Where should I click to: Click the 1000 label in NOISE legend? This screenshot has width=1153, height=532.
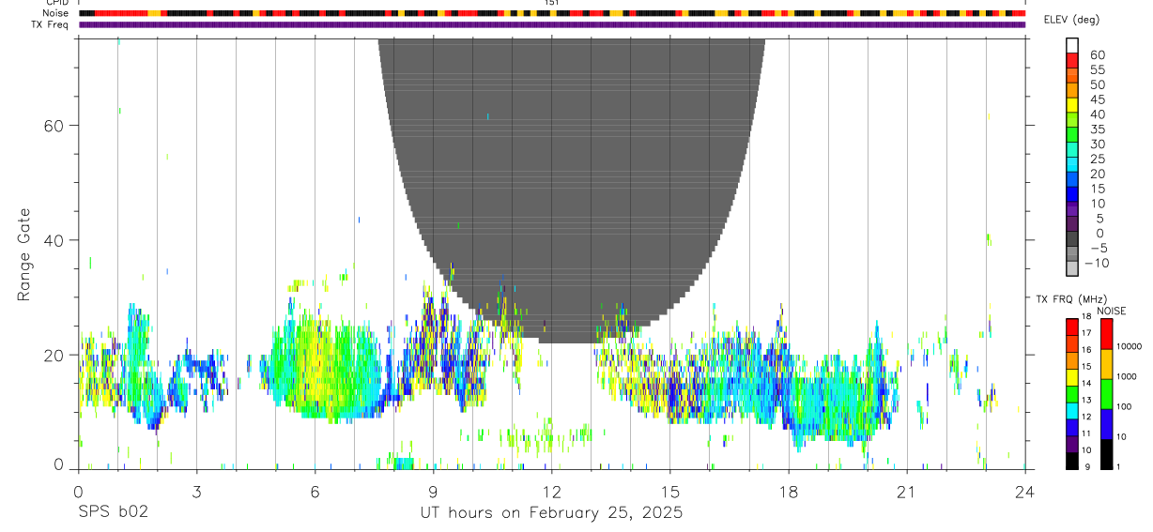[x=1127, y=376]
